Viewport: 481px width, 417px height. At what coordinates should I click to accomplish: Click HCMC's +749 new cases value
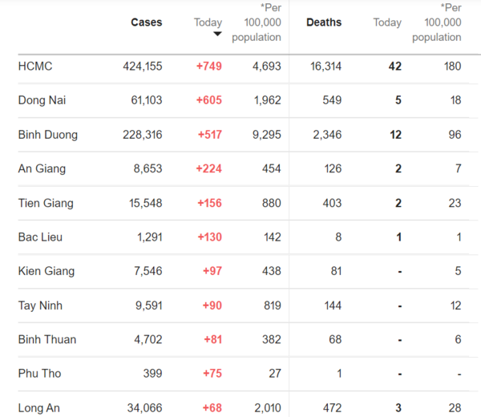point(209,67)
